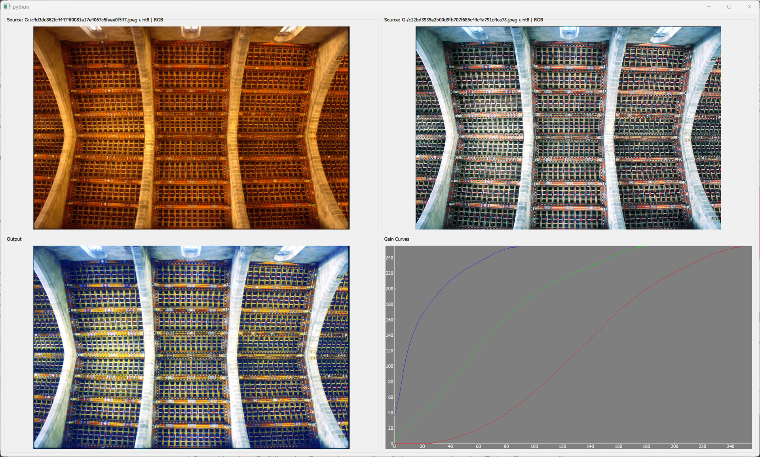Close the python window
The width and height of the screenshot is (760, 457).
point(749,7)
